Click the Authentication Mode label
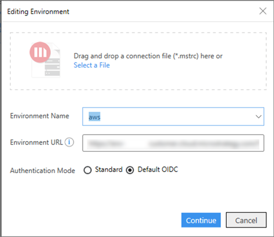The height and width of the screenshot is (237, 274). [43, 171]
